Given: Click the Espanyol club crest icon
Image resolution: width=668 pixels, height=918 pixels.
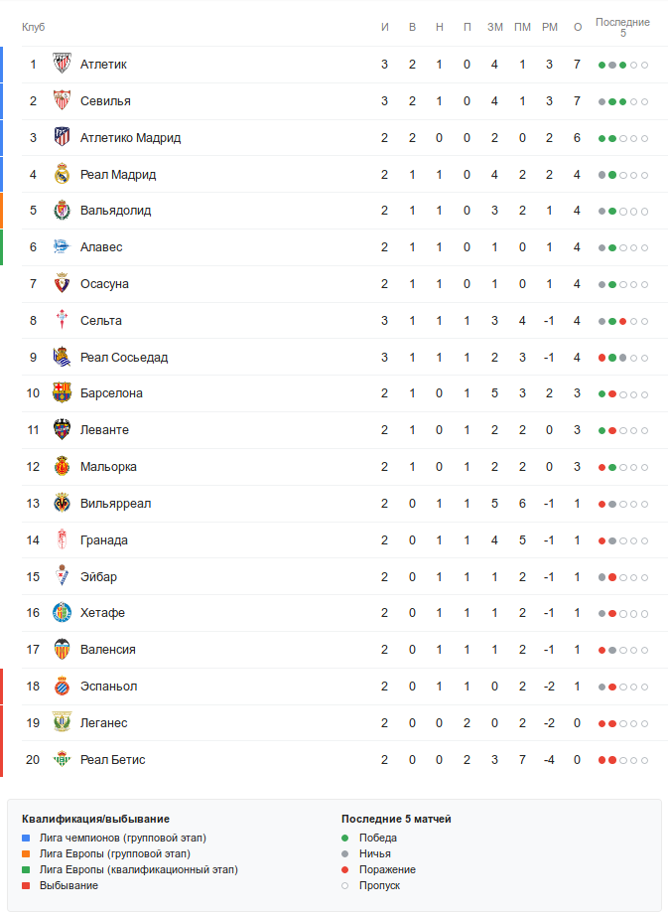Looking at the screenshot, I should [62, 687].
